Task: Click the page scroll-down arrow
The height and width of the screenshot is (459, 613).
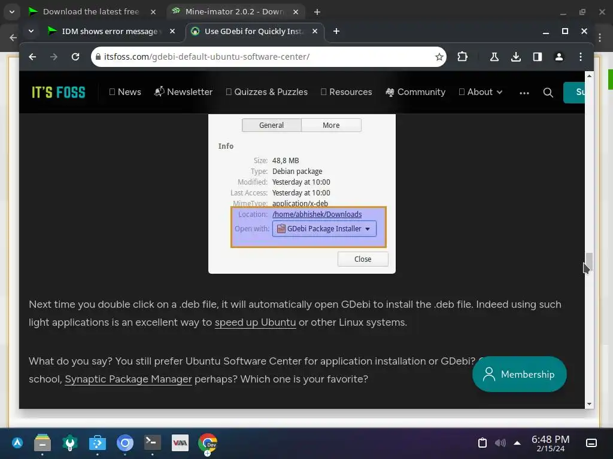Action: pyautogui.click(x=589, y=404)
